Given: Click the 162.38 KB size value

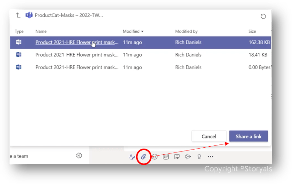Looking at the screenshot, I should tap(259, 42).
